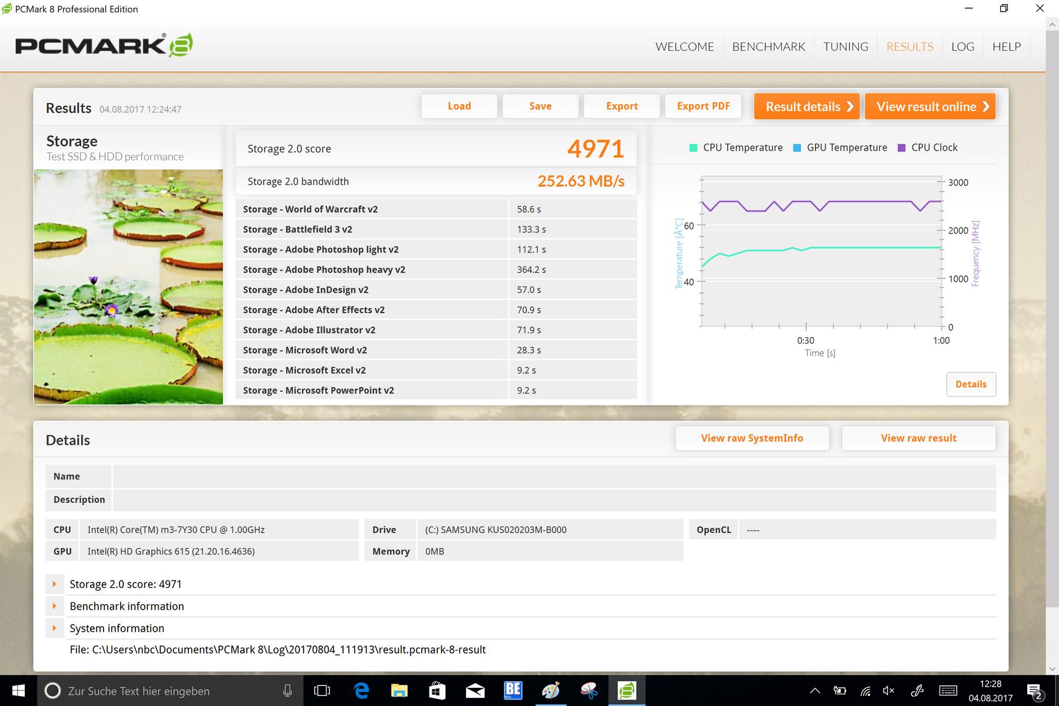The image size is (1059, 706).
Task: Click the Load button
Action: 459,106
